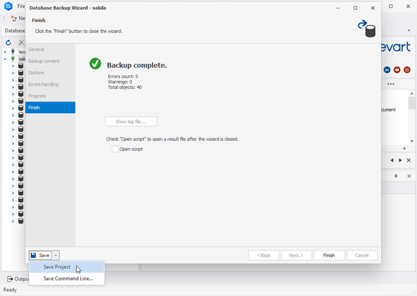
Task: Click the scroll down arrow in the document panel
Action: point(412,141)
